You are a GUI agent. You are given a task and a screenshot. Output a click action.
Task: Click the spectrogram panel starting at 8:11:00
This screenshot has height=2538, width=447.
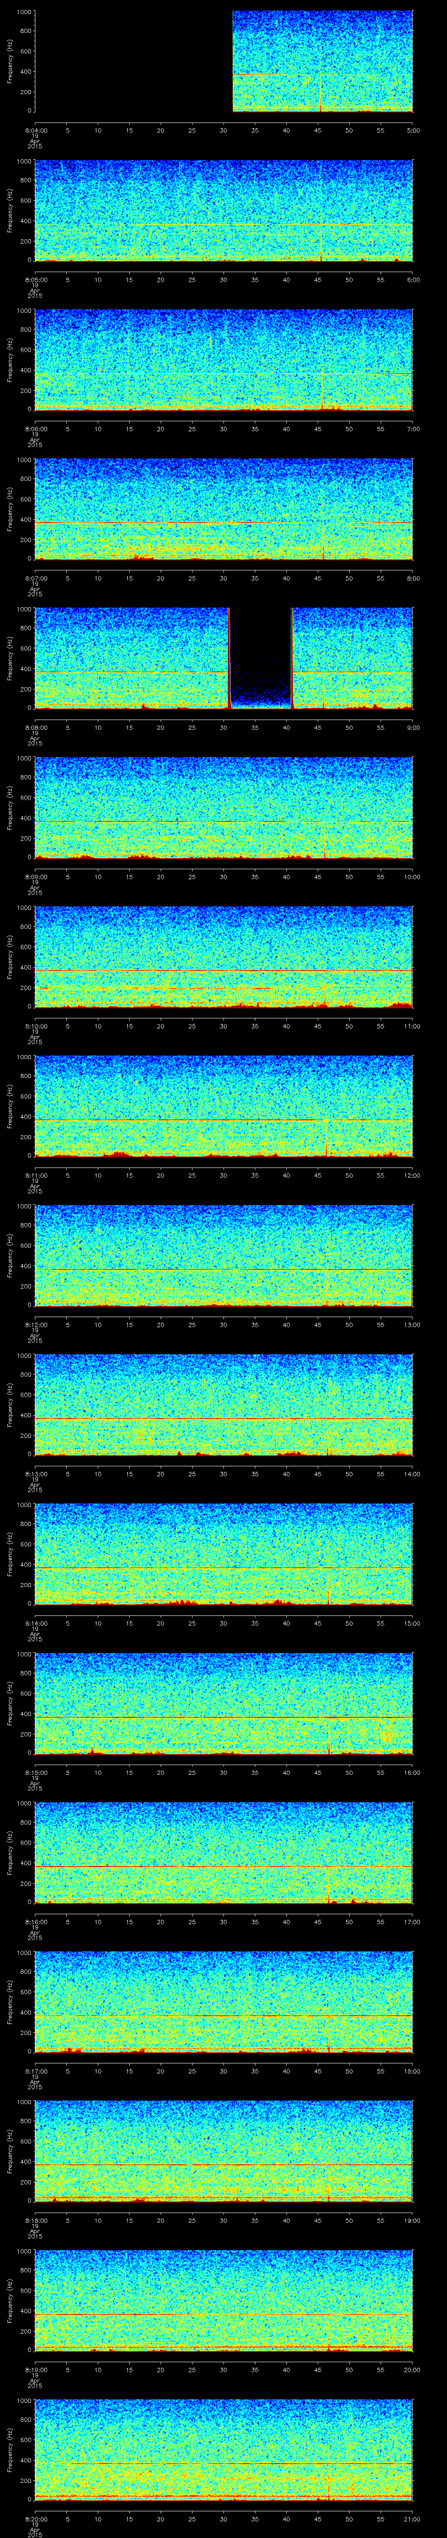point(224,1106)
